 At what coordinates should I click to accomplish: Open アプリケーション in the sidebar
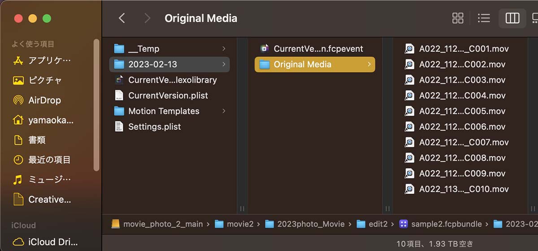pyautogui.click(x=43, y=61)
